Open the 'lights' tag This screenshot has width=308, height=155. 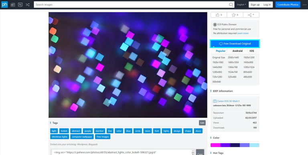coord(166,131)
